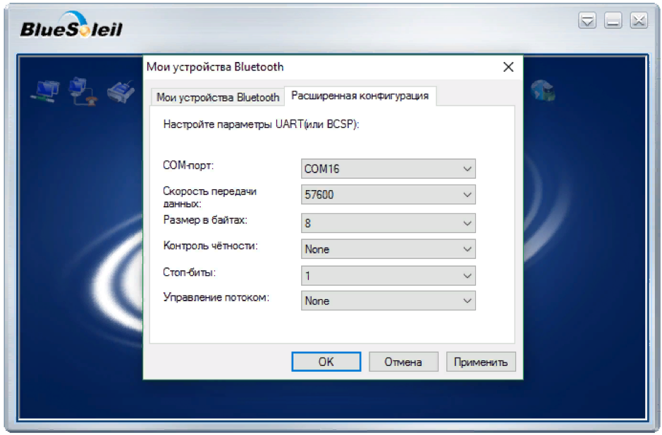Close the BlueSoleil main window
This screenshot has height=435, width=662.
[x=639, y=20]
